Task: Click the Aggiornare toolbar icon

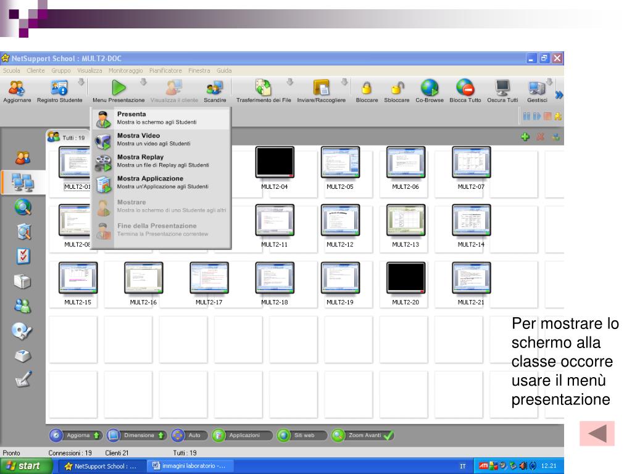Action: tap(17, 88)
